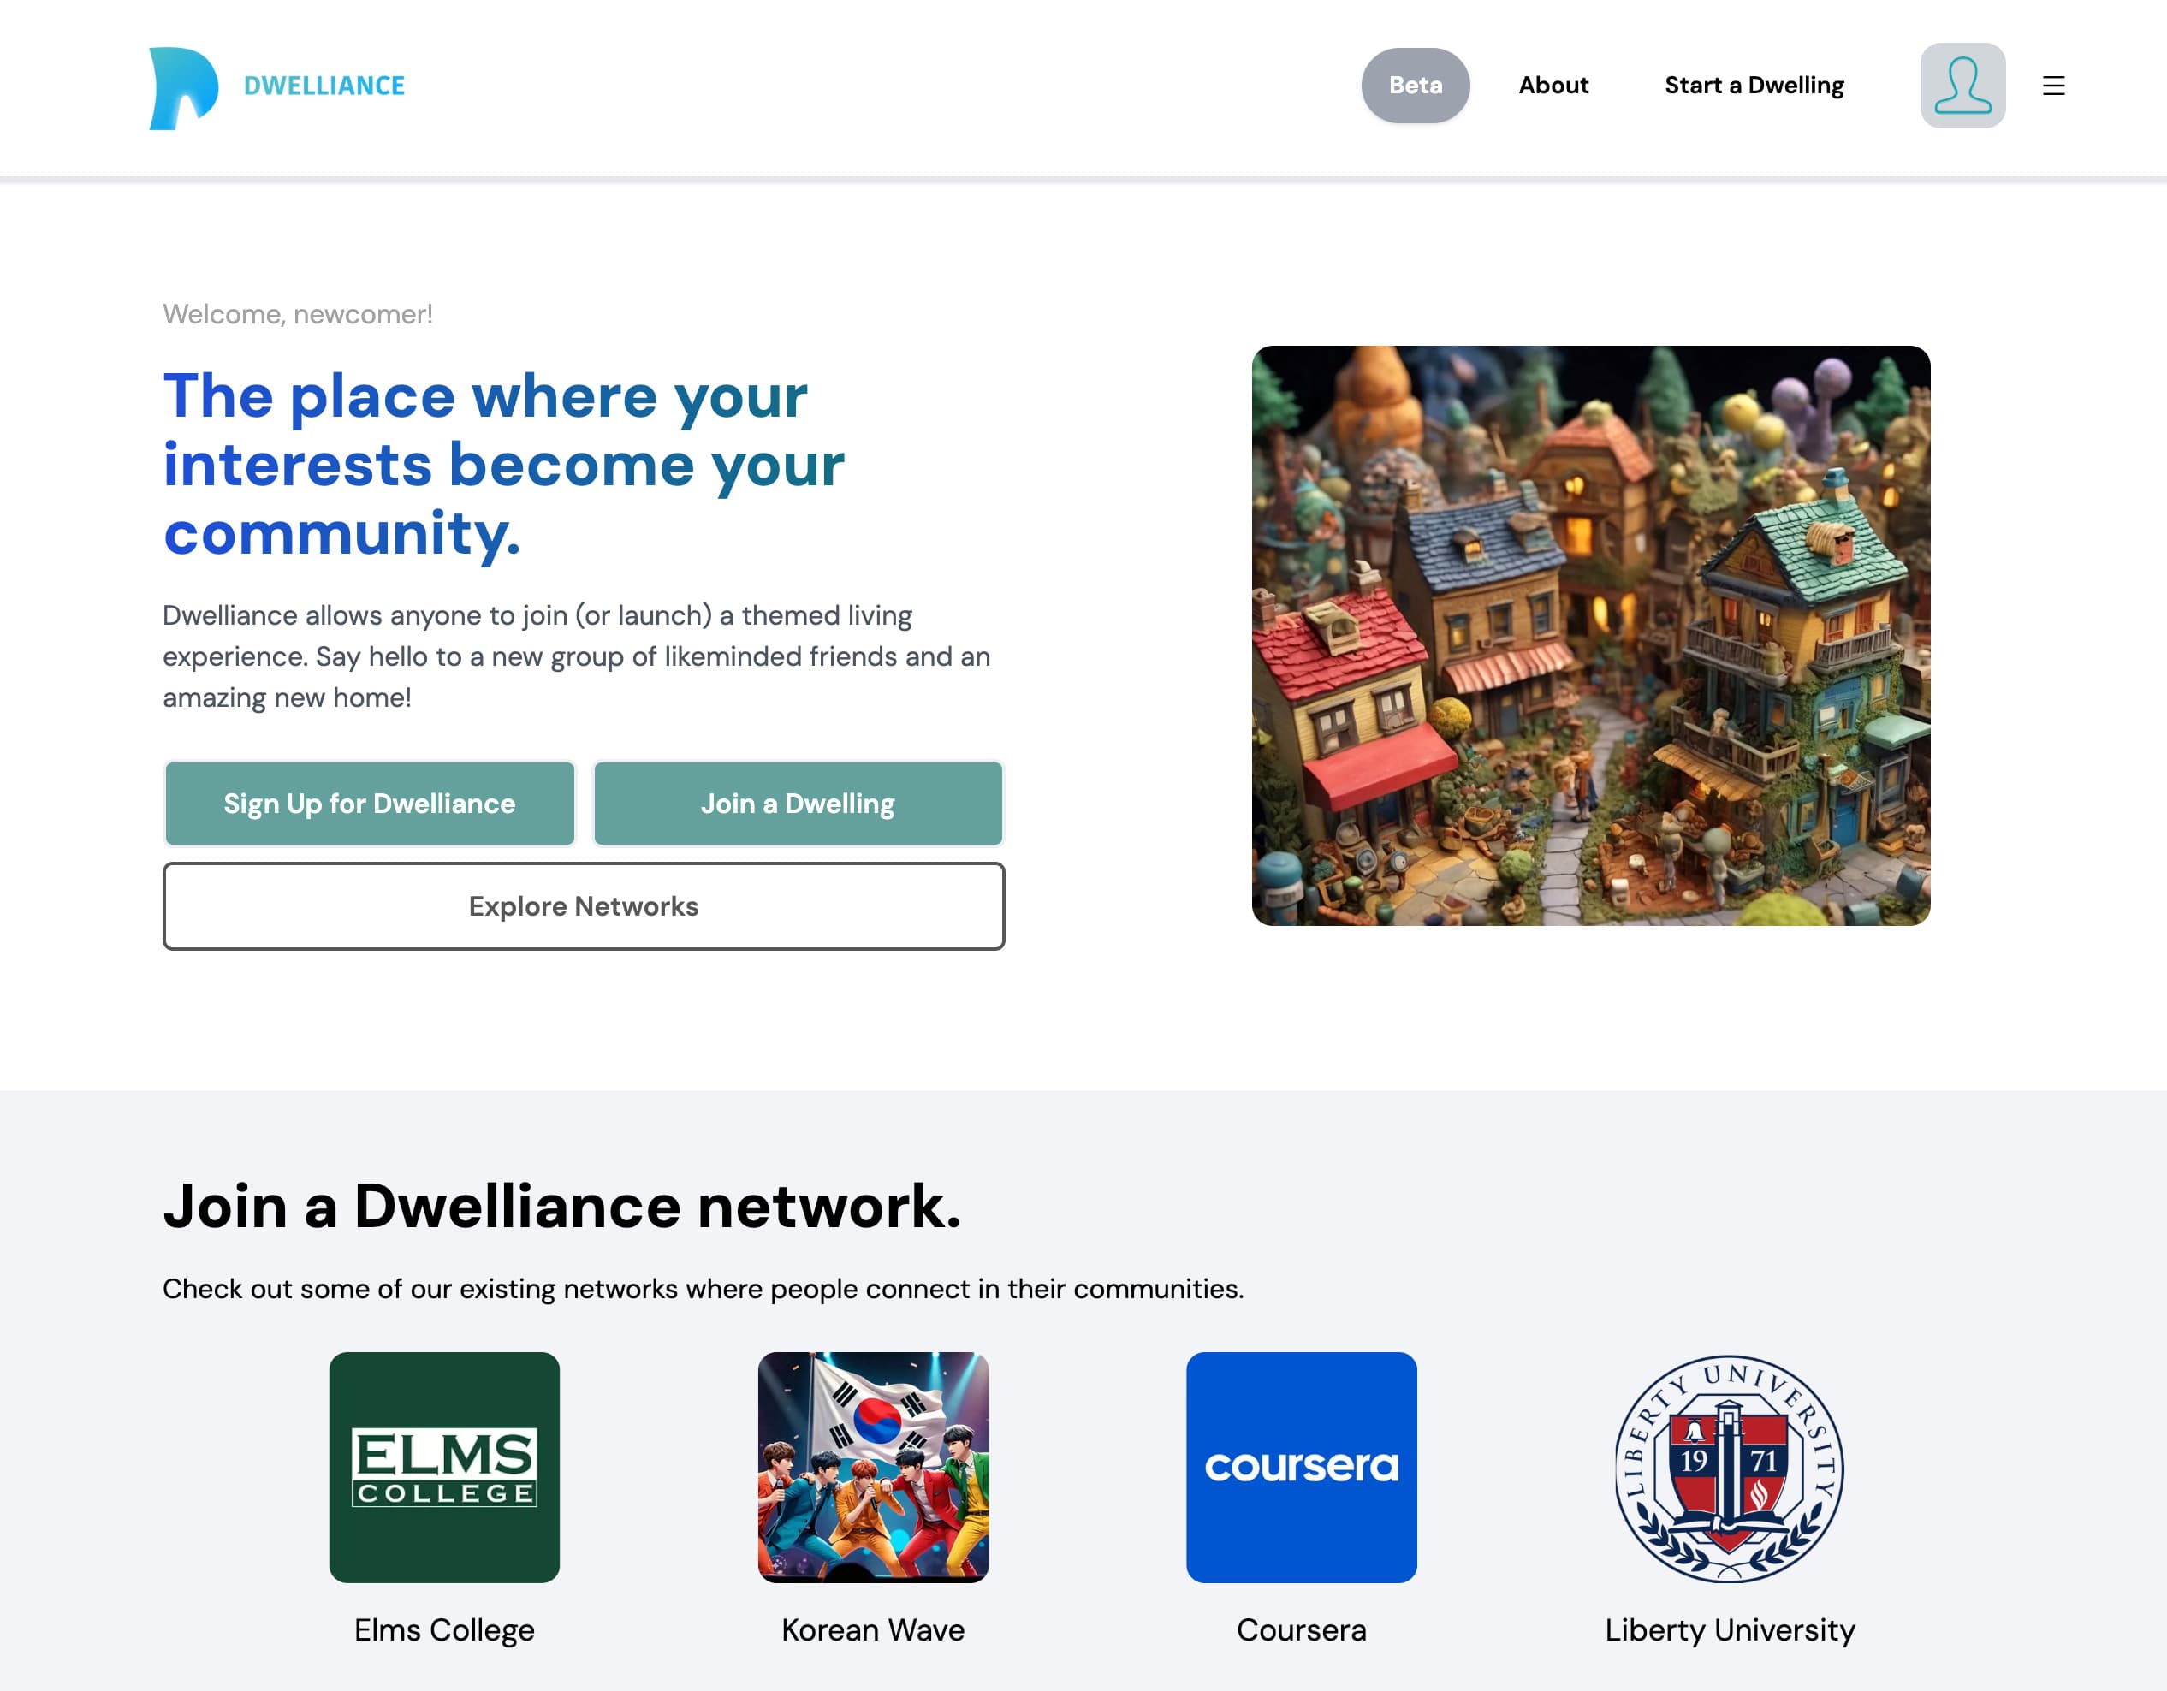Click the Welcome, newcomer greeting text
Image resolution: width=2167 pixels, height=1691 pixels.
pyautogui.click(x=298, y=313)
